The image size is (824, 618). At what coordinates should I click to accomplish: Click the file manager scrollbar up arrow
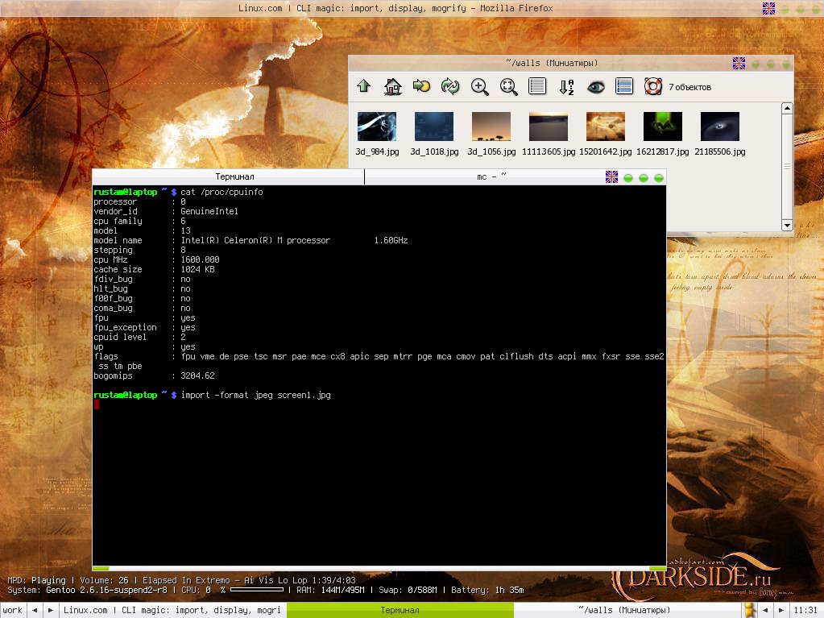tap(787, 110)
